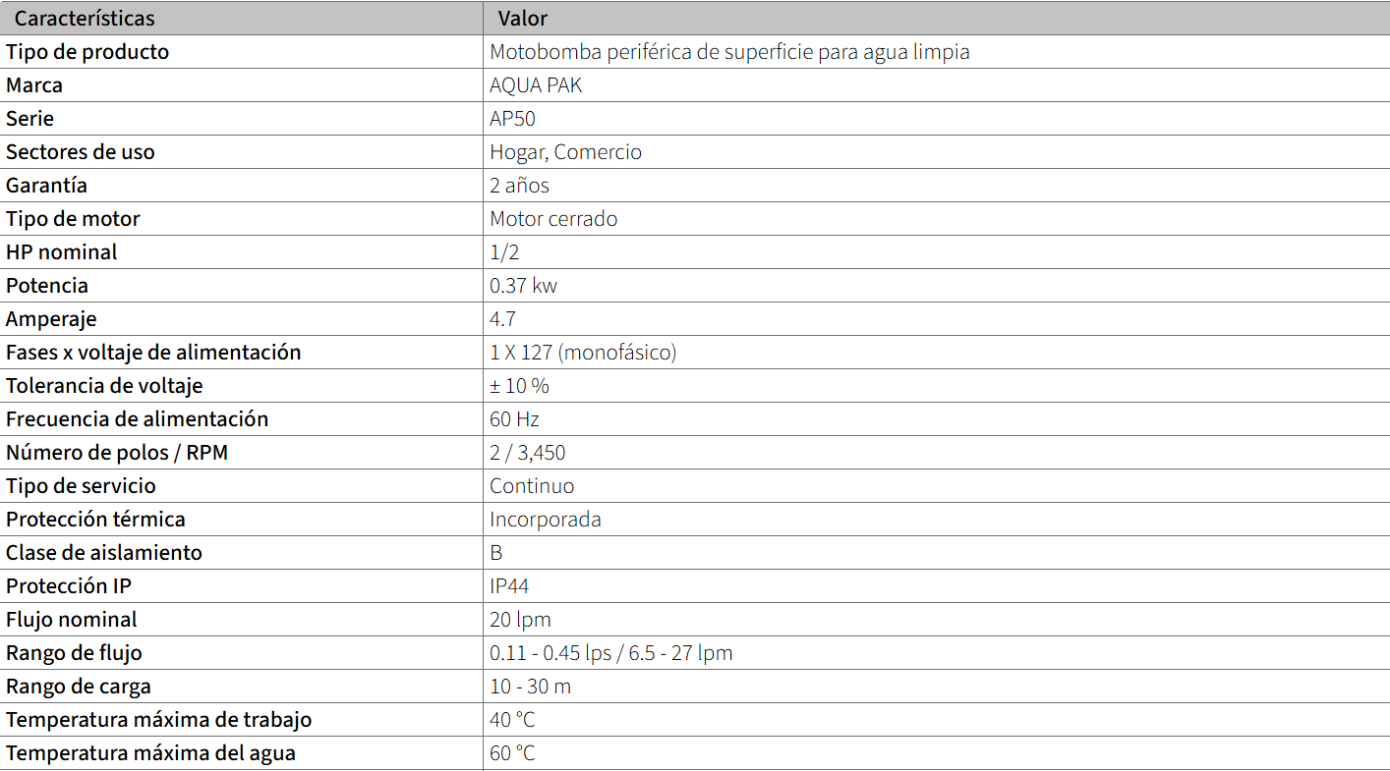Viewport: 1390px width, 771px height.
Task: Select the IP44 protection value
Action: 509,586
